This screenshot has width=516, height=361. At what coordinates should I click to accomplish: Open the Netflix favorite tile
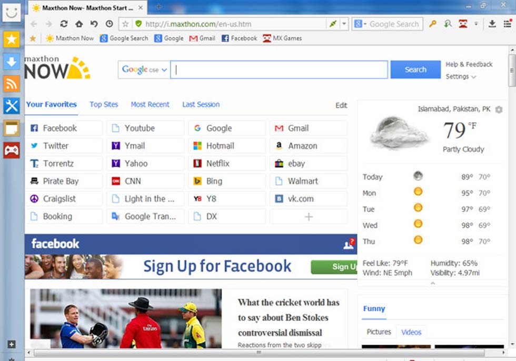[x=227, y=164]
